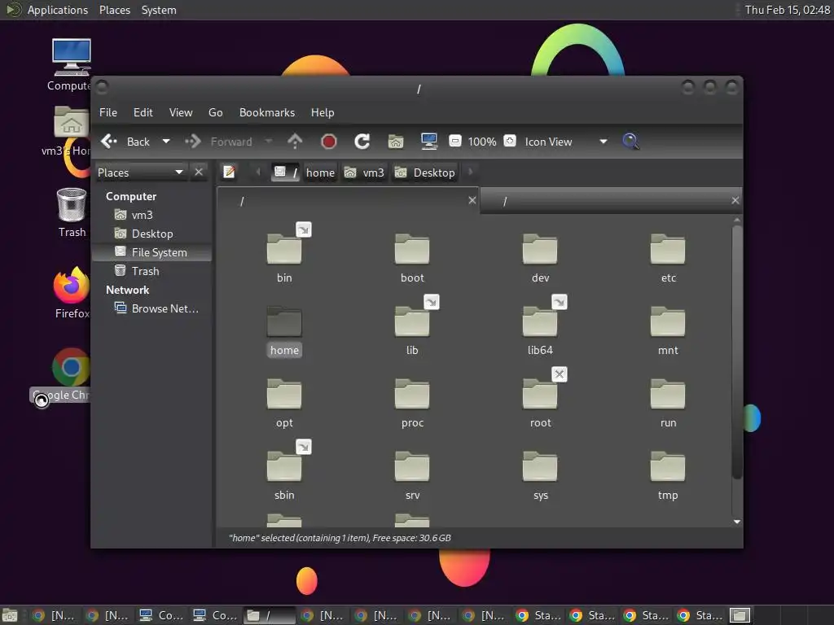Go to vm3 in the path bar

click(x=364, y=173)
